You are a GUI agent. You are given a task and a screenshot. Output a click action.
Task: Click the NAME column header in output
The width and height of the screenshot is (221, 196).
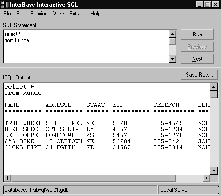[x=12, y=105]
